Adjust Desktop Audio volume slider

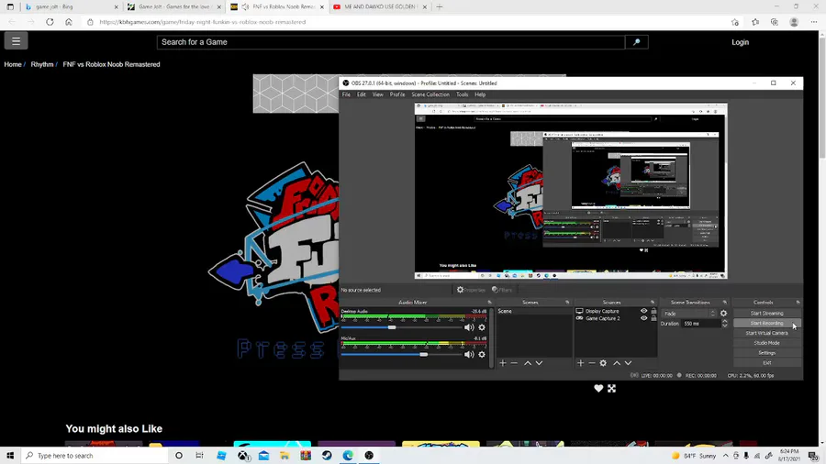coord(391,327)
